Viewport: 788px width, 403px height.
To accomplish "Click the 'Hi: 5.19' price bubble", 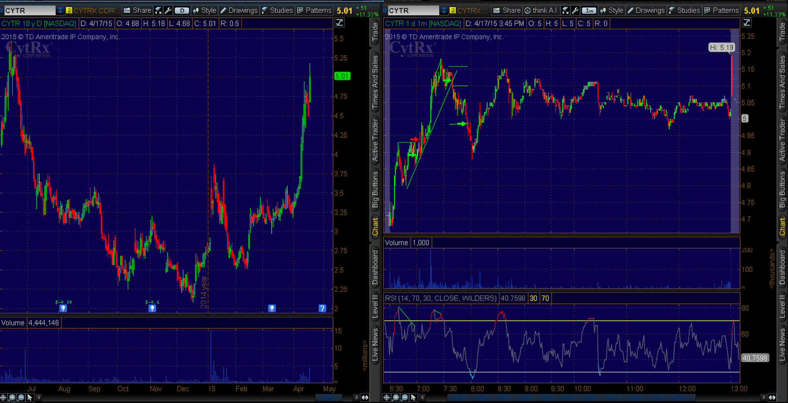I will coord(722,47).
